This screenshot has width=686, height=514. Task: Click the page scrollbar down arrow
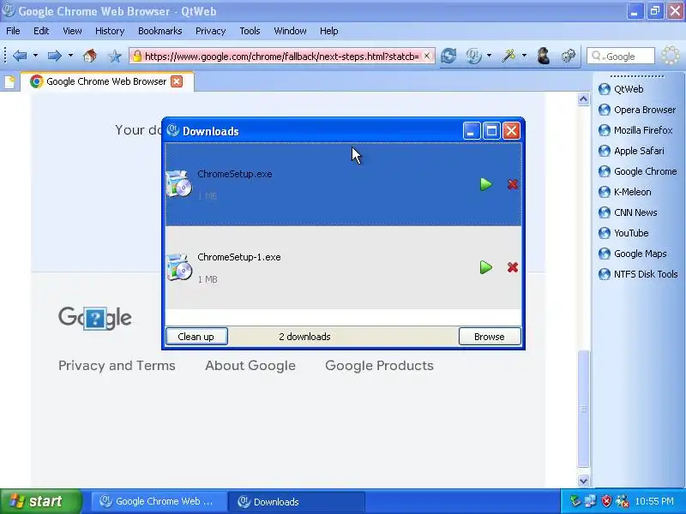pyautogui.click(x=583, y=481)
